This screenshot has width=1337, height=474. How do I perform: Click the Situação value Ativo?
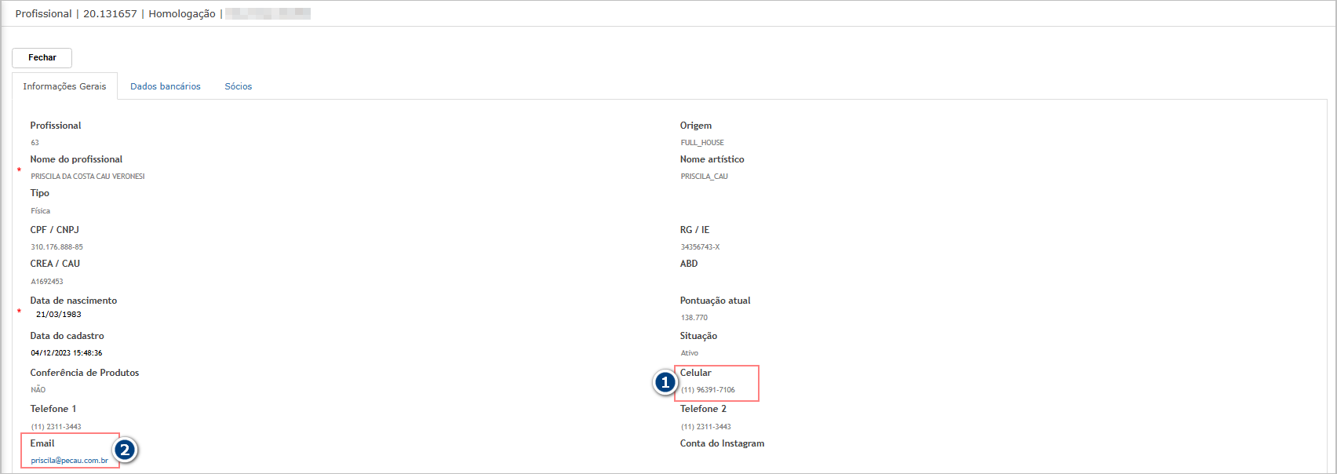click(690, 353)
